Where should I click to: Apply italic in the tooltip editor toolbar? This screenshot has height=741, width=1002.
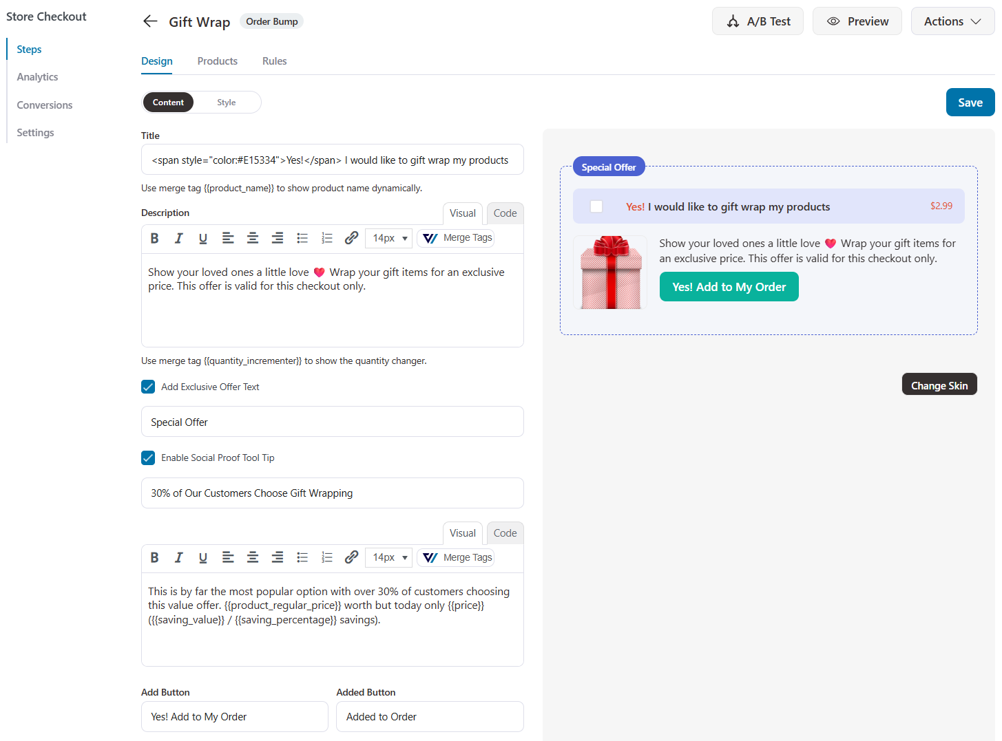(x=178, y=558)
